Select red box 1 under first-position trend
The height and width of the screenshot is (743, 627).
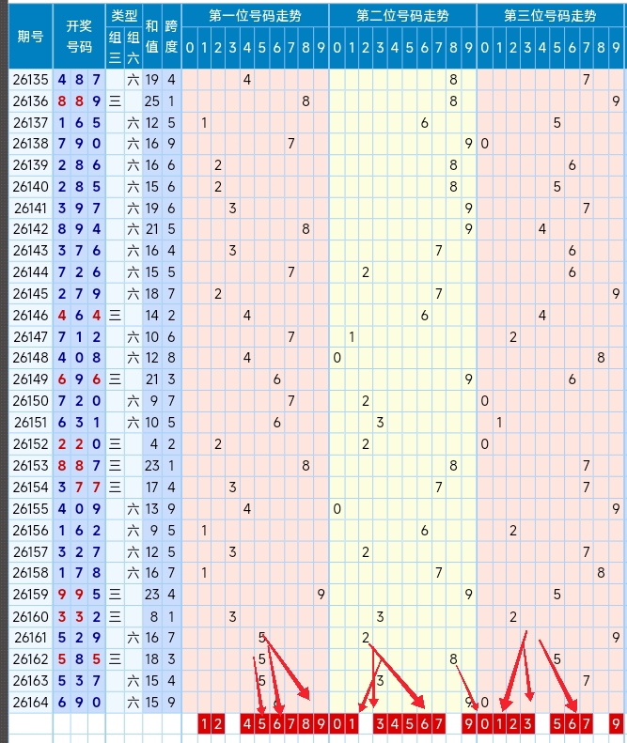pos(204,723)
